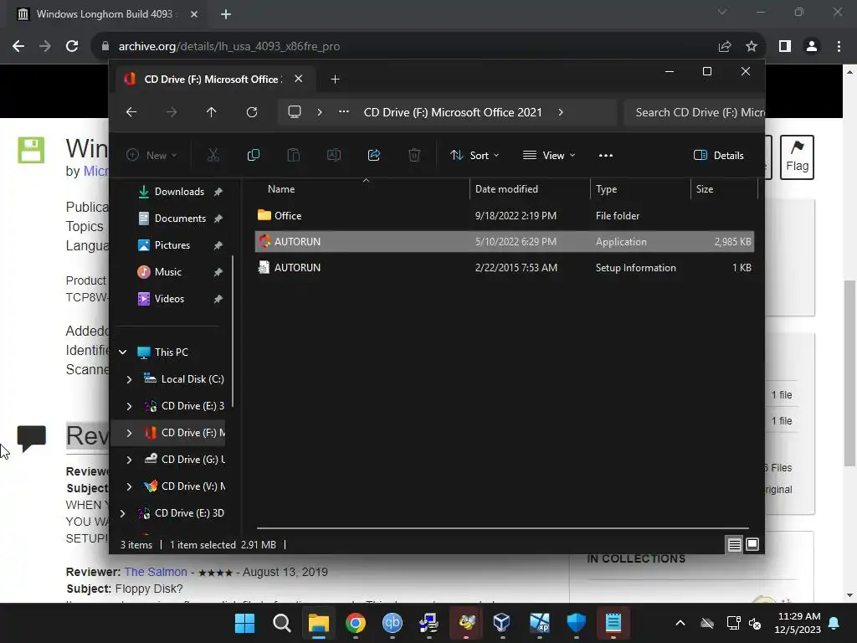The width and height of the screenshot is (857, 643).
Task: Click the Chrome share page icon
Action: click(725, 47)
